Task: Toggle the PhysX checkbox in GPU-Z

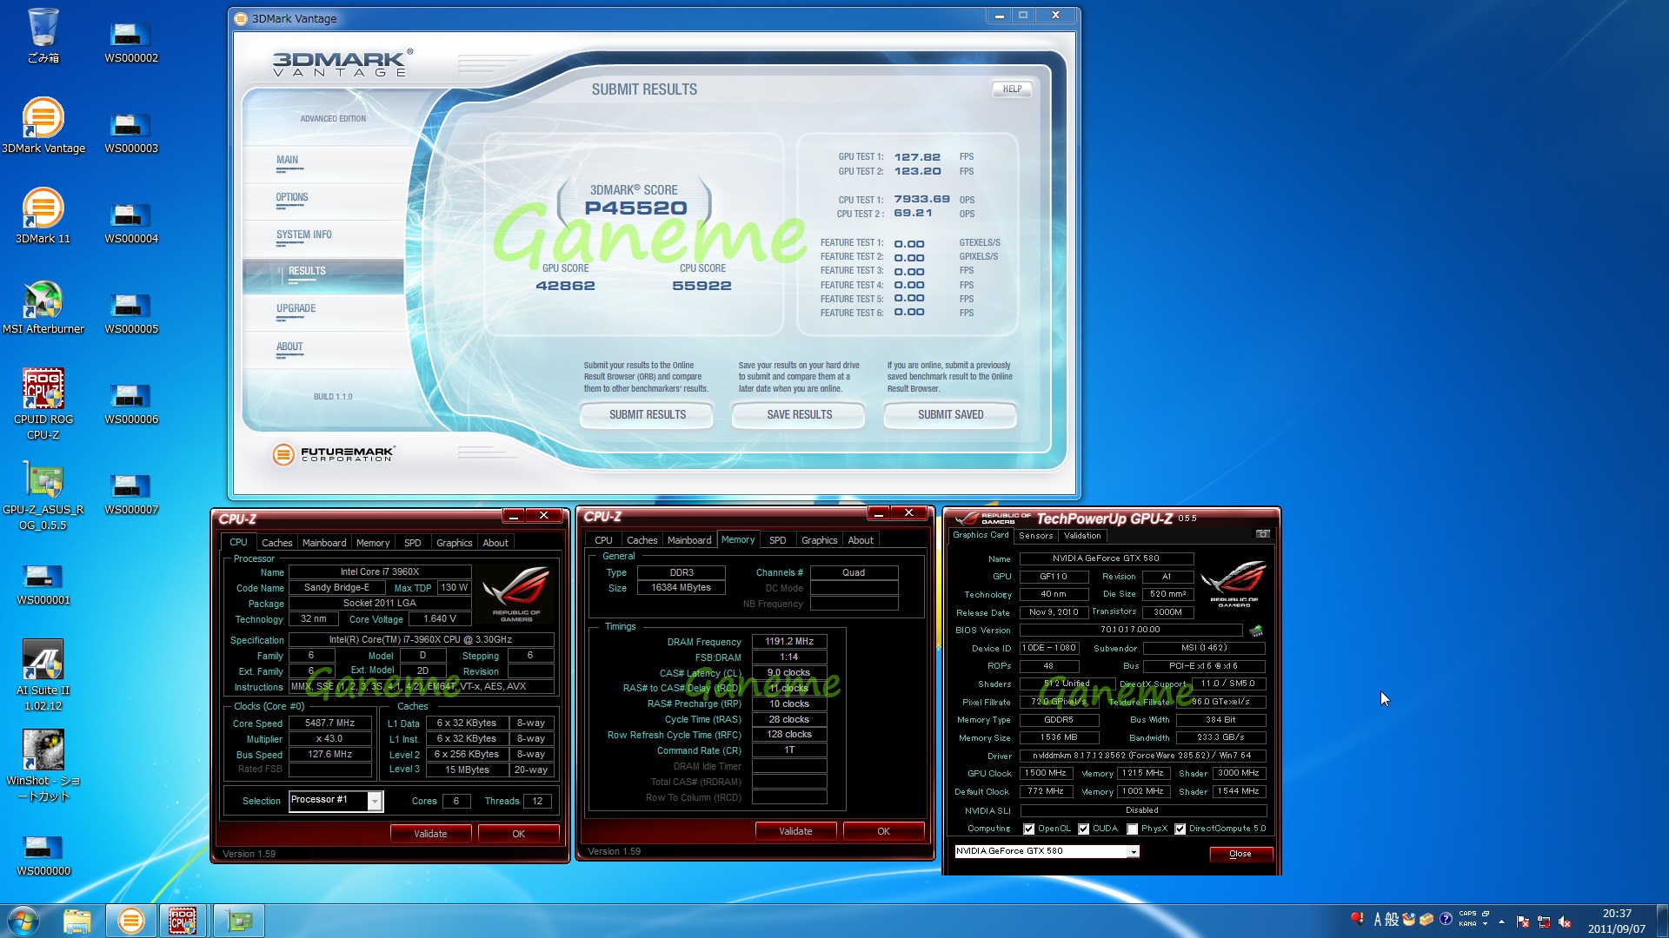Action: pos(1133,829)
